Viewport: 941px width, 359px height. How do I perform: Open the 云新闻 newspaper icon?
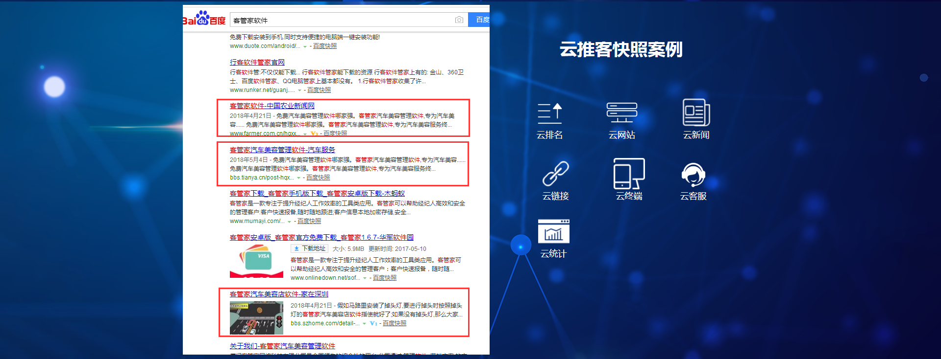(x=696, y=112)
